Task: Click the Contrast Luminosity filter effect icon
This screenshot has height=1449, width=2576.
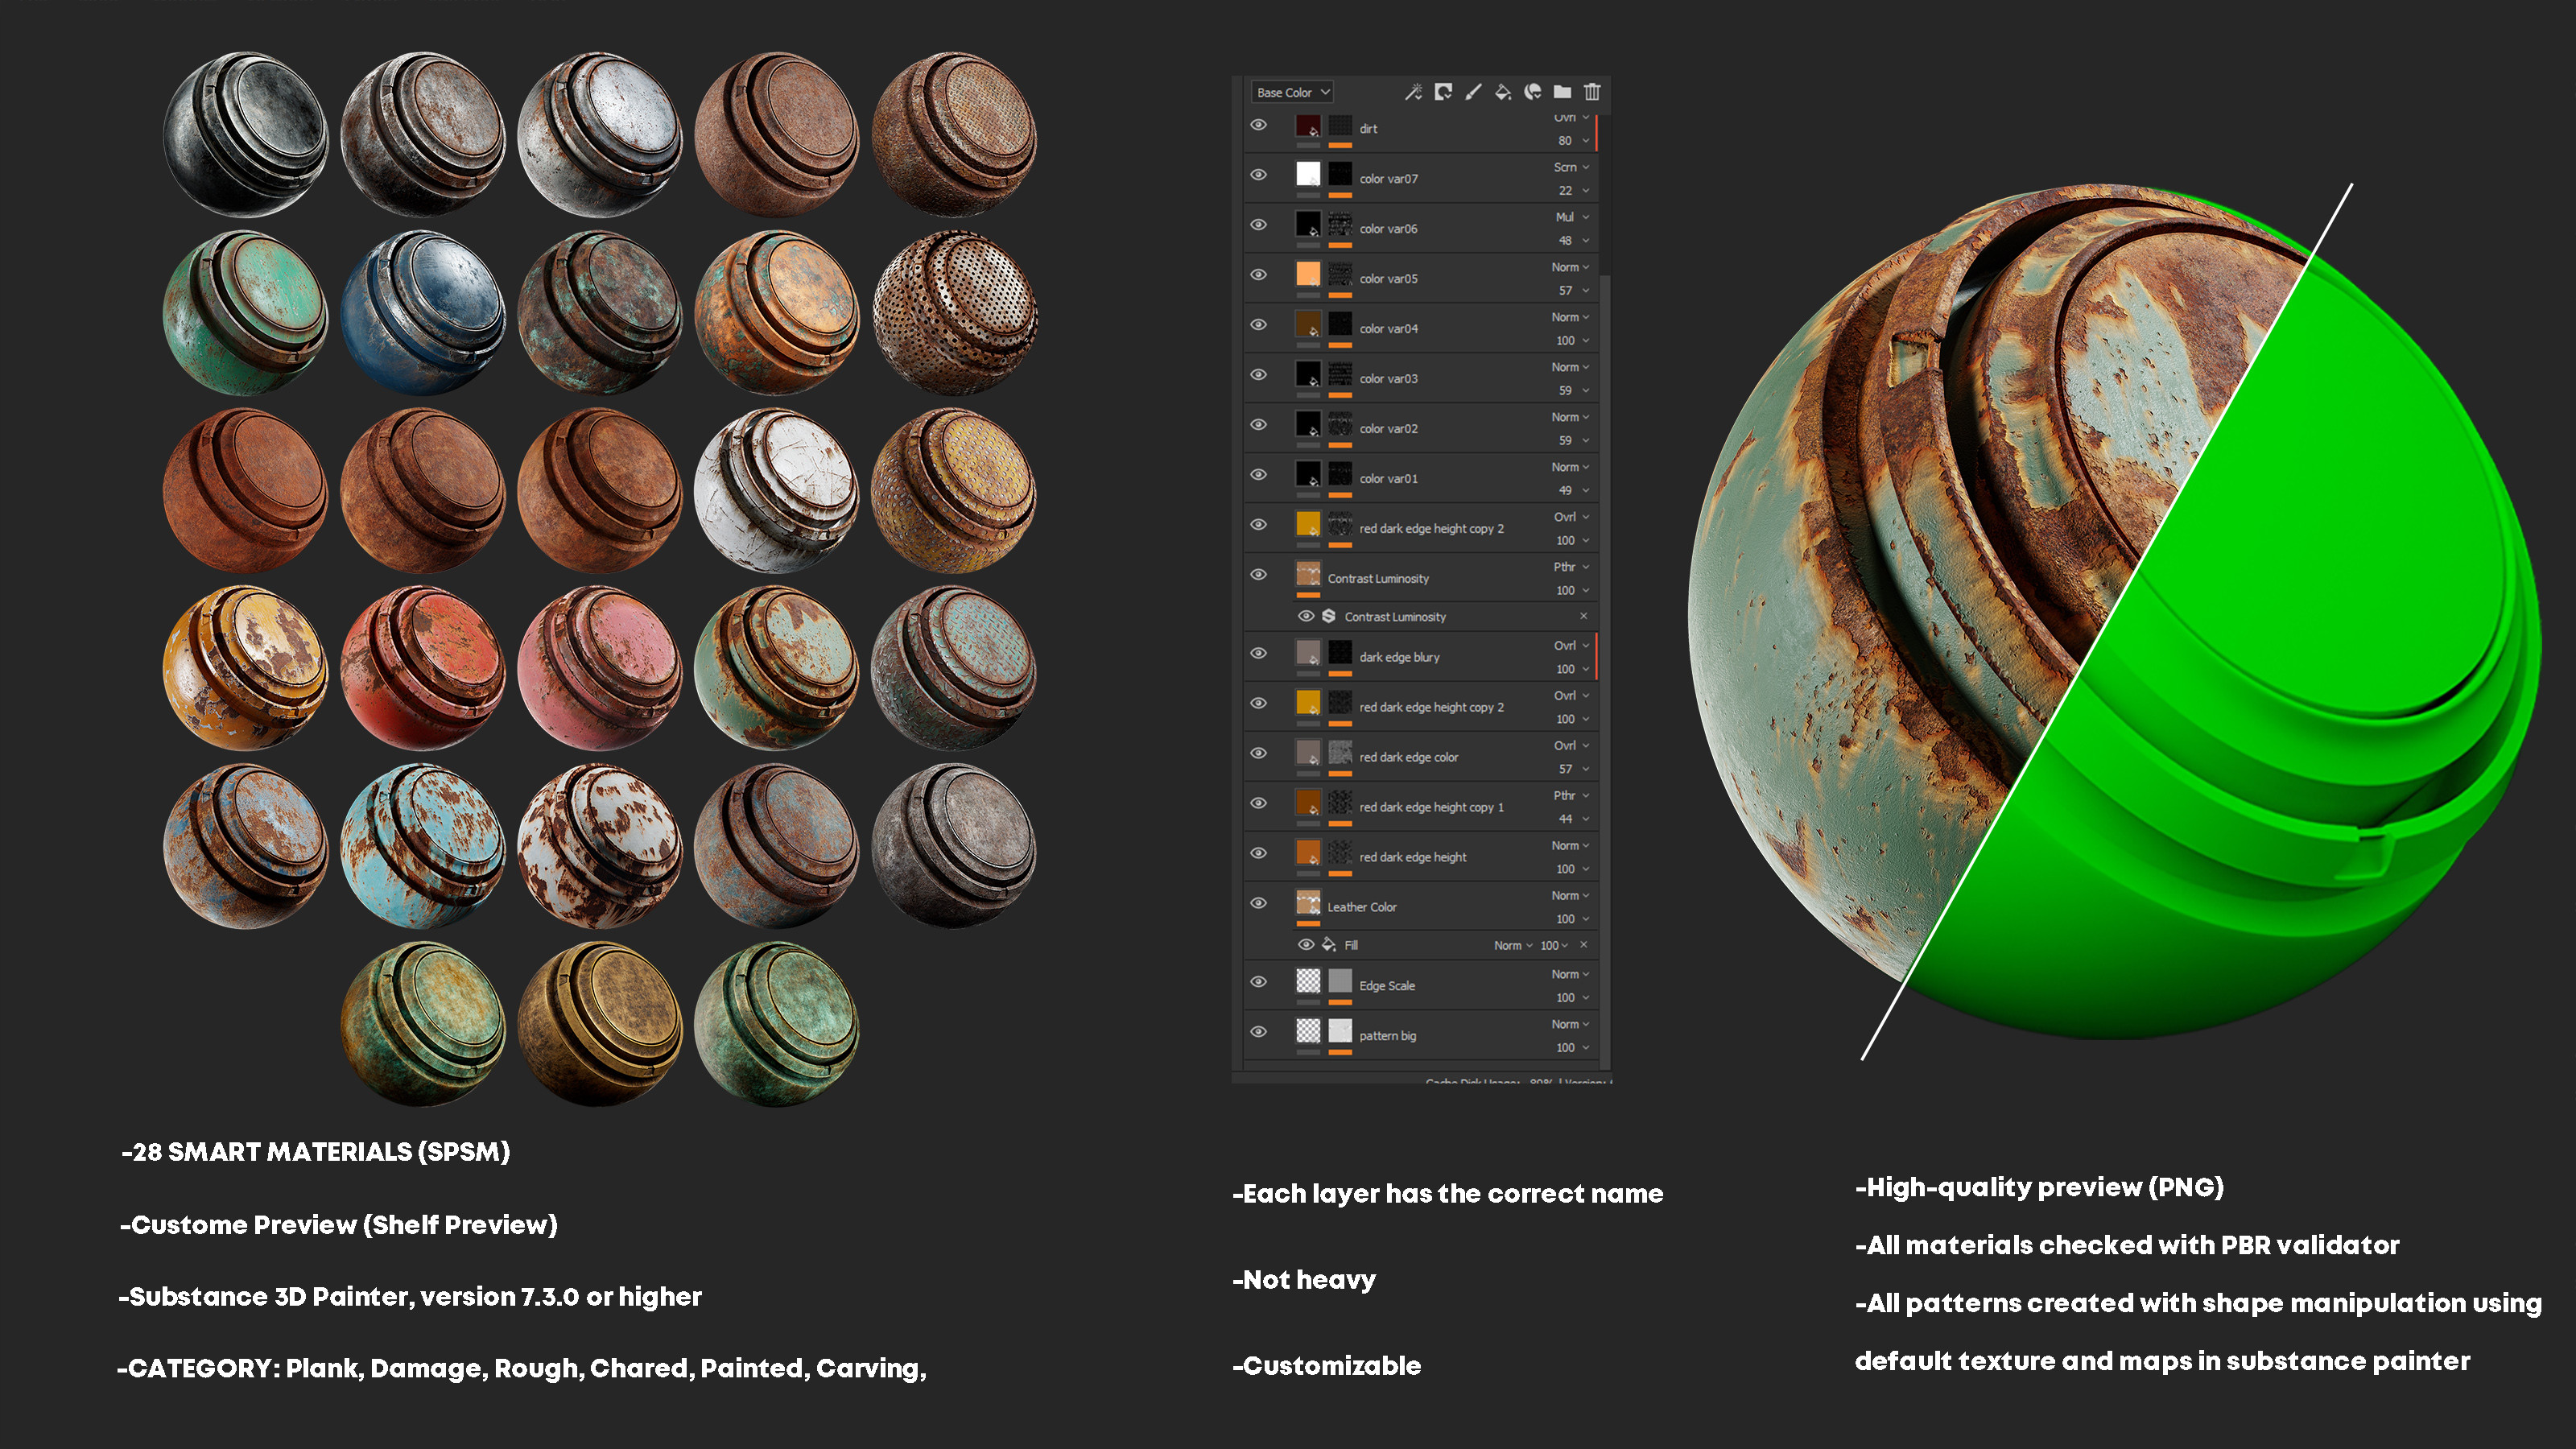Action: tap(1329, 616)
